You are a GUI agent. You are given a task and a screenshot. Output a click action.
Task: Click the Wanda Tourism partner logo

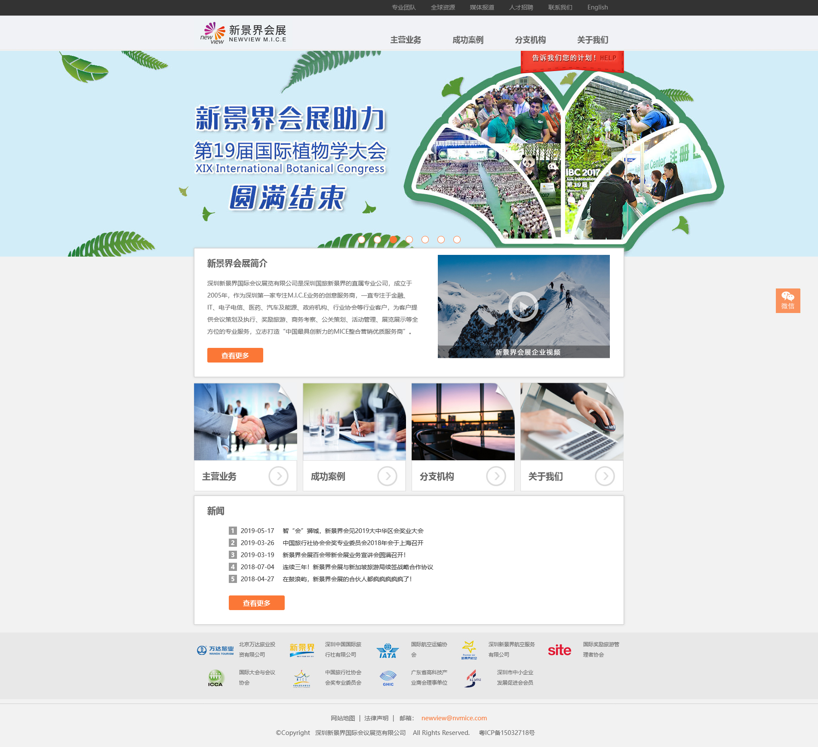[x=215, y=650]
